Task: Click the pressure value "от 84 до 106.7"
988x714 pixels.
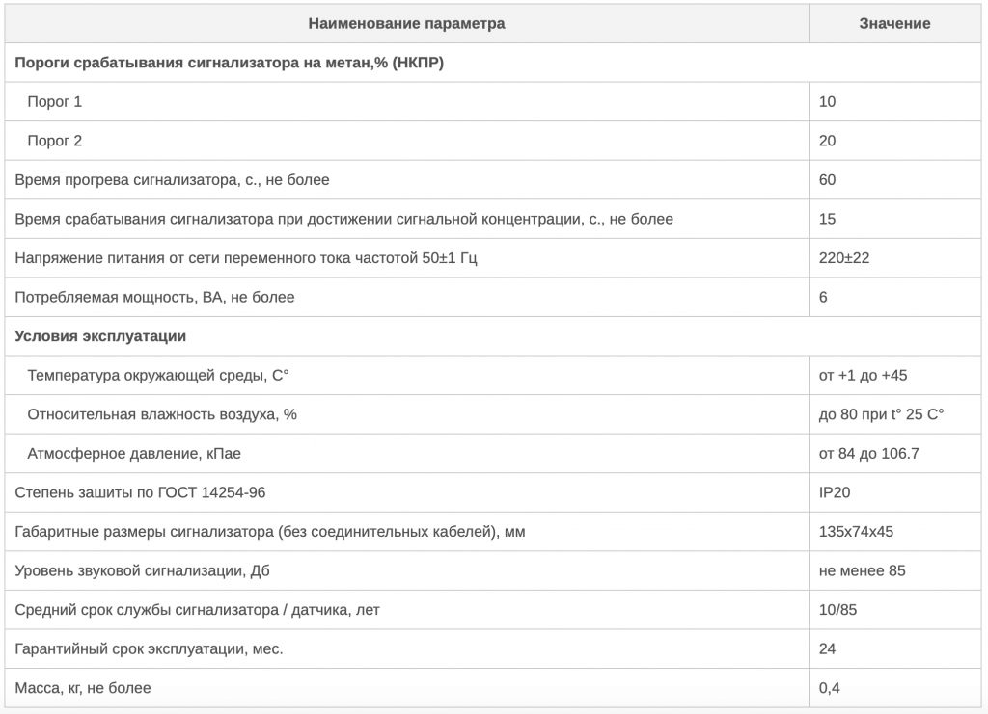Action: click(x=868, y=454)
